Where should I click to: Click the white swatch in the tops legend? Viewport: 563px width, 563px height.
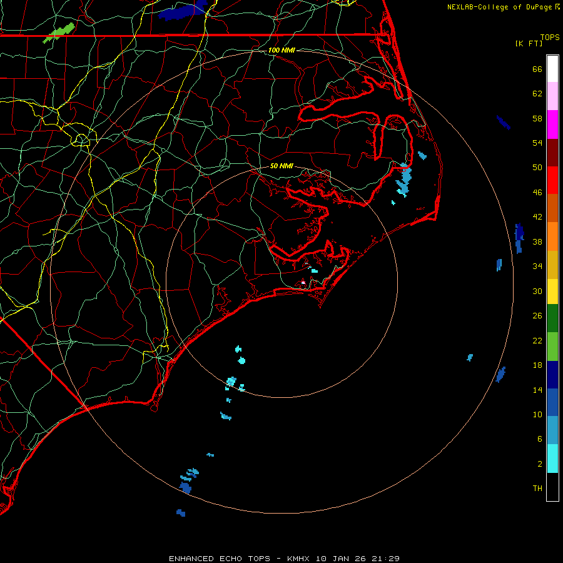tap(552, 69)
